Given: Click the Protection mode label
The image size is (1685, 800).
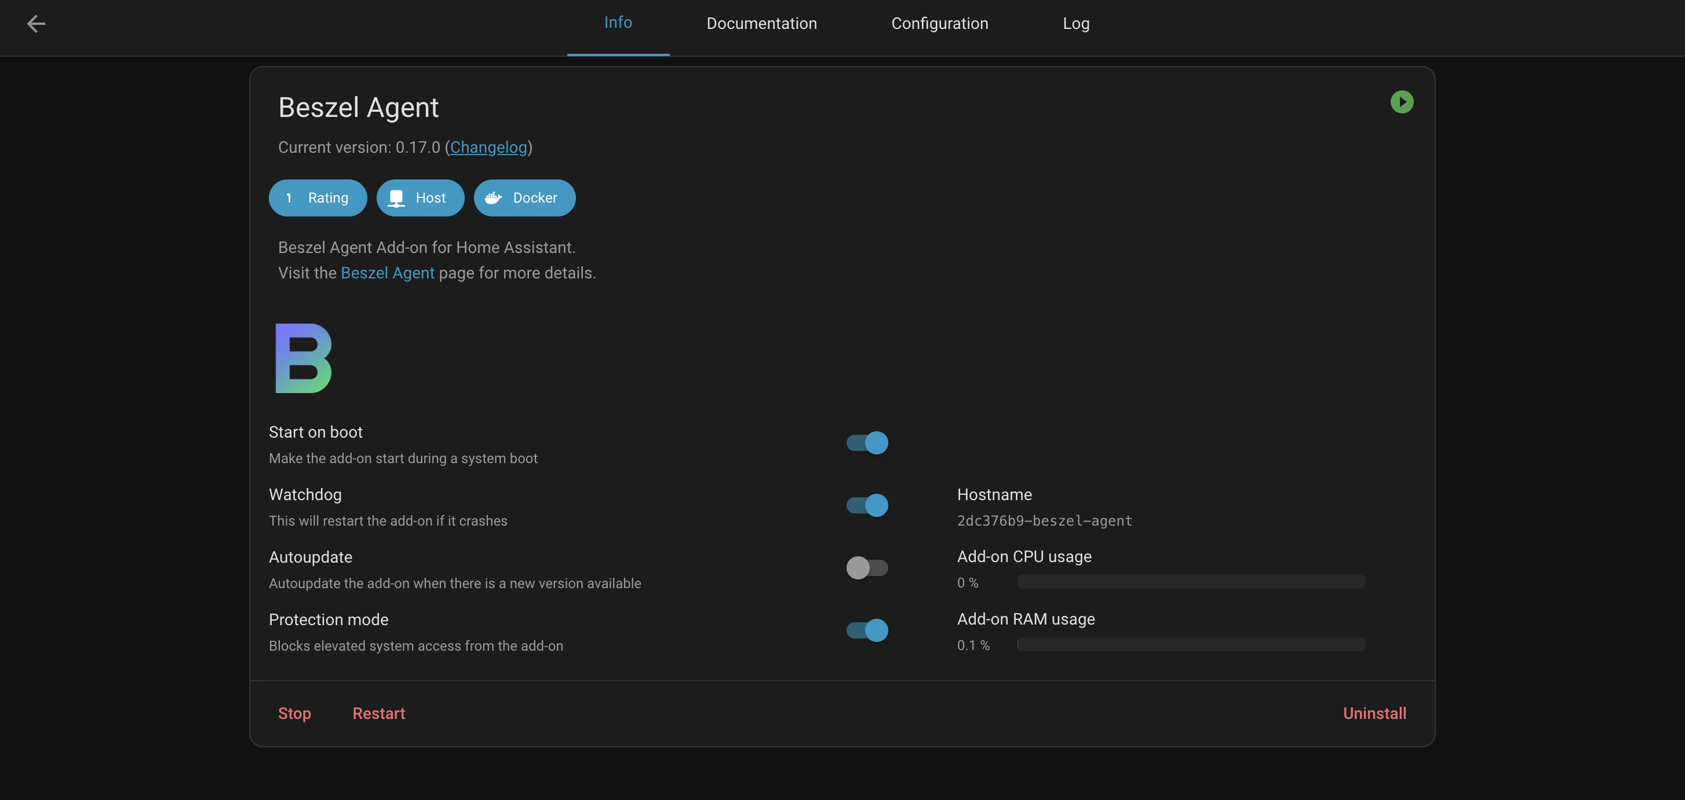Looking at the screenshot, I should pyautogui.click(x=329, y=621).
